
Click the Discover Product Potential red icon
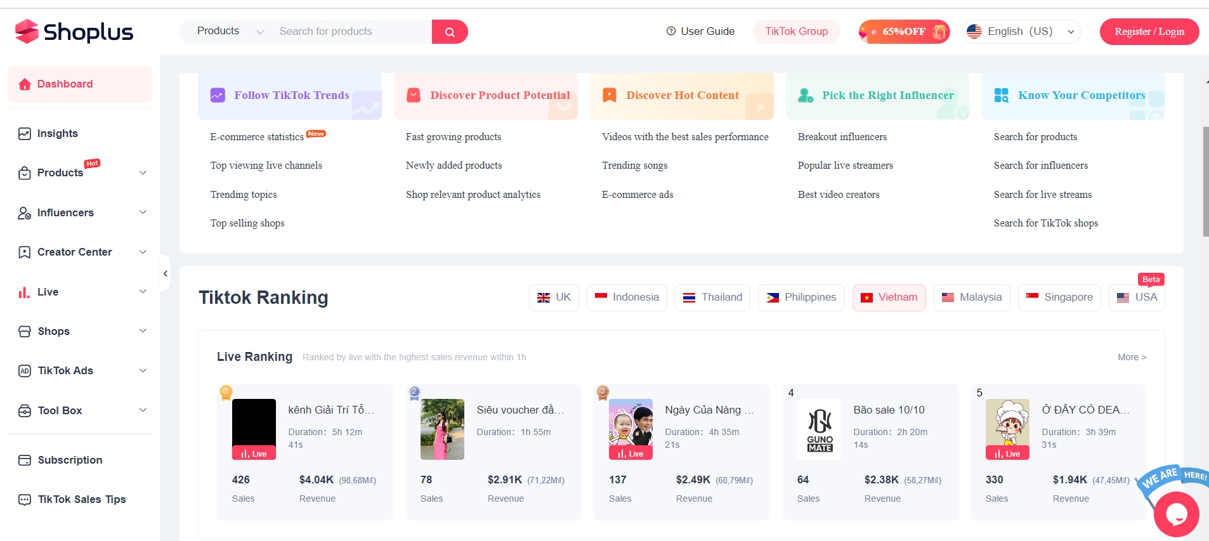[414, 95]
